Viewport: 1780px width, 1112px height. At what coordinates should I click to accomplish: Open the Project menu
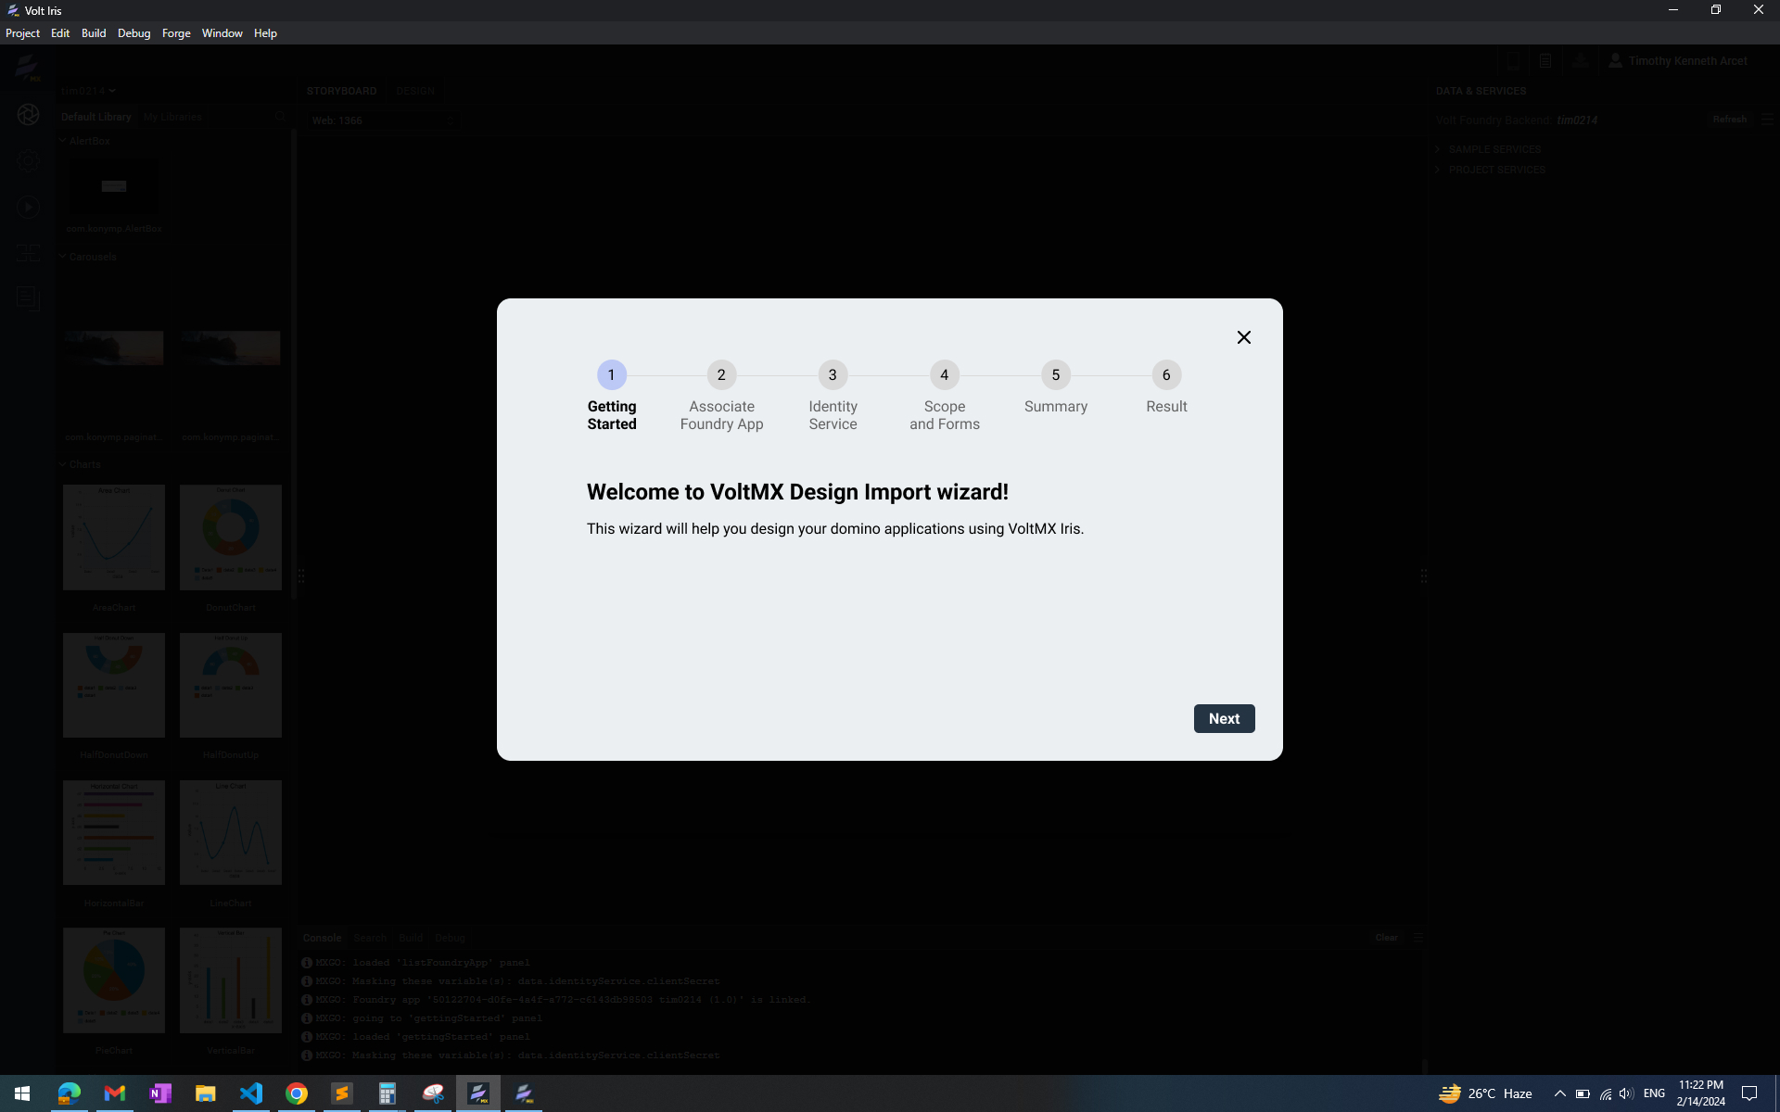pyautogui.click(x=22, y=33)
